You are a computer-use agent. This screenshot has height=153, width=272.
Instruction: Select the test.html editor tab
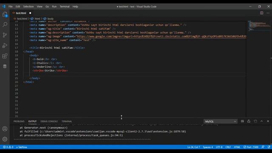21,13
